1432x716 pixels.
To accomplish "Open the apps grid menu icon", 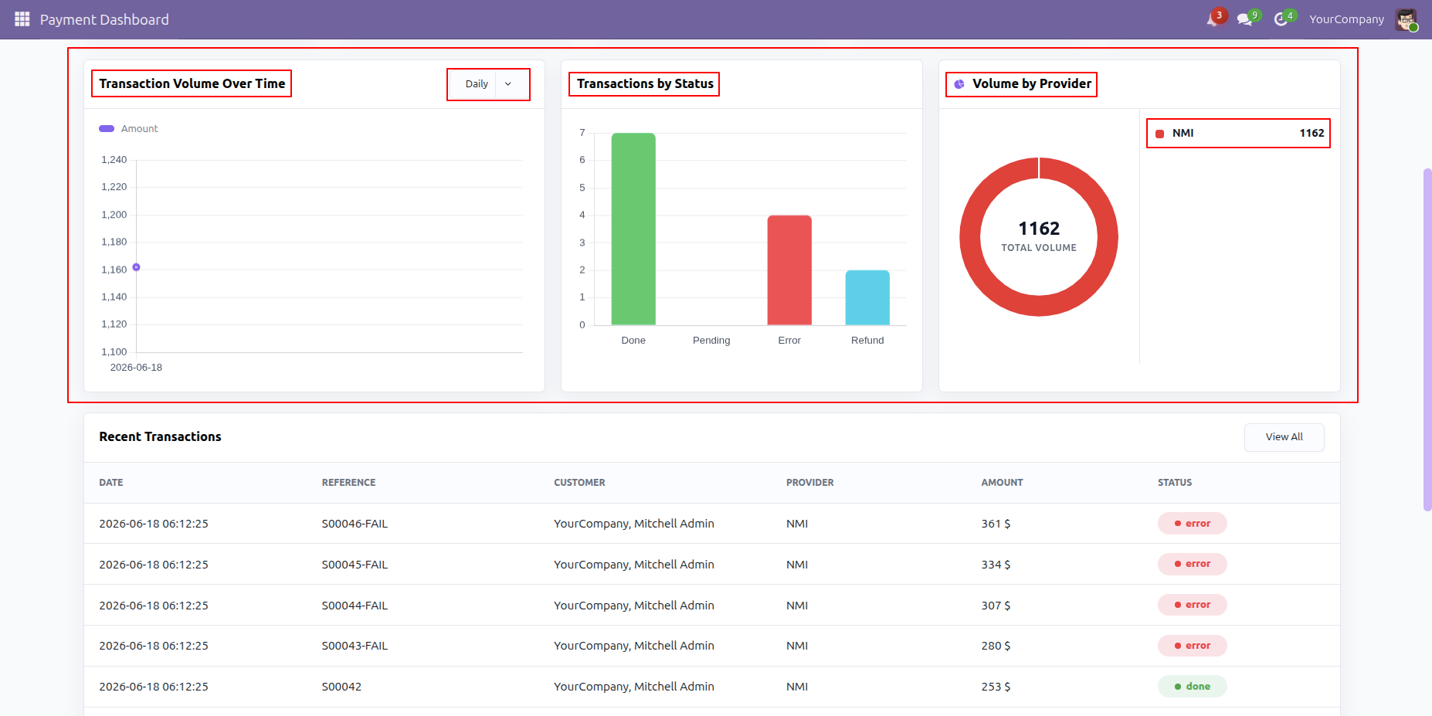I will (22, 19).
